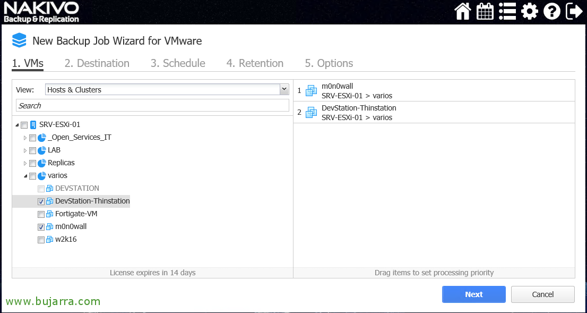
Task: Click the w2k16 VM icon
Action: point(49,240)
